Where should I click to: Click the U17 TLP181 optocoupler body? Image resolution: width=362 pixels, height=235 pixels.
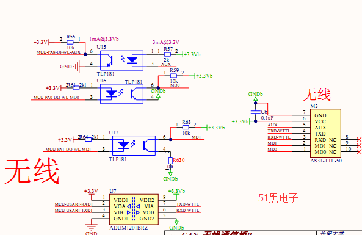134,145
